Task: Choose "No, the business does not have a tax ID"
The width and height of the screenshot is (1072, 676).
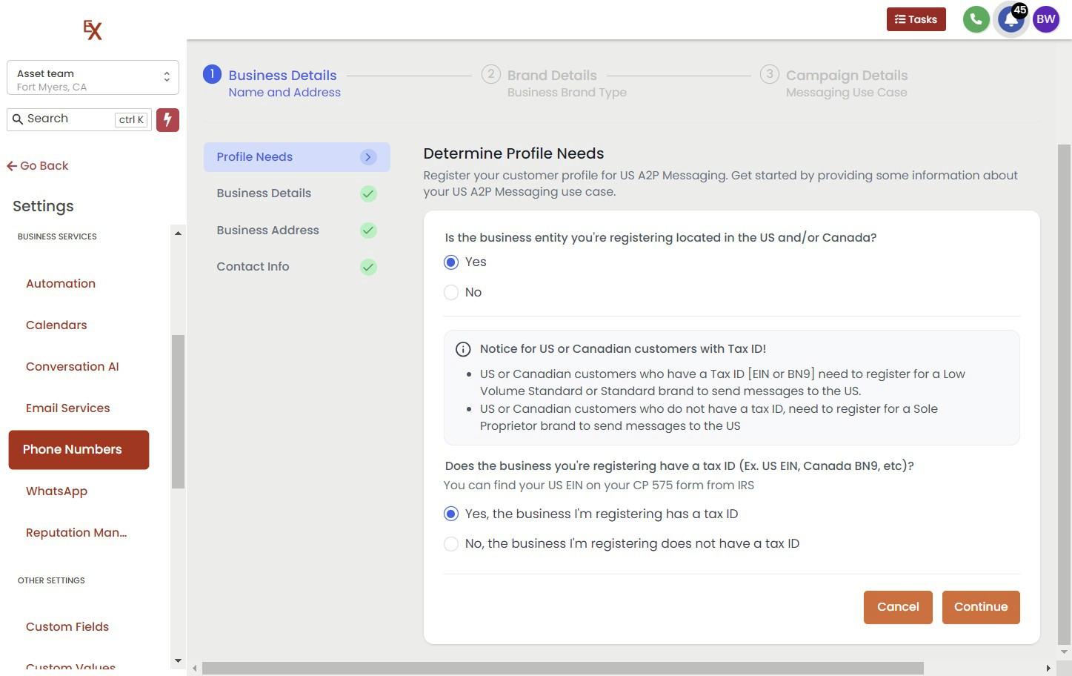Action: tap(451, 544)
